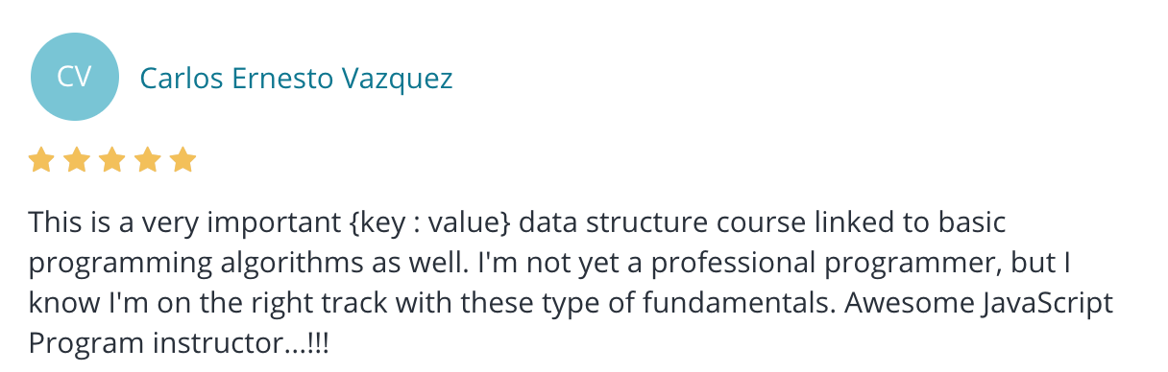Screen dimensions: 1168x372
Task: Click the fifth rating star
Action: point(182,160)
